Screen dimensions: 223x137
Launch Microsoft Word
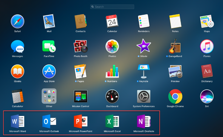click(x=18, y=121)
